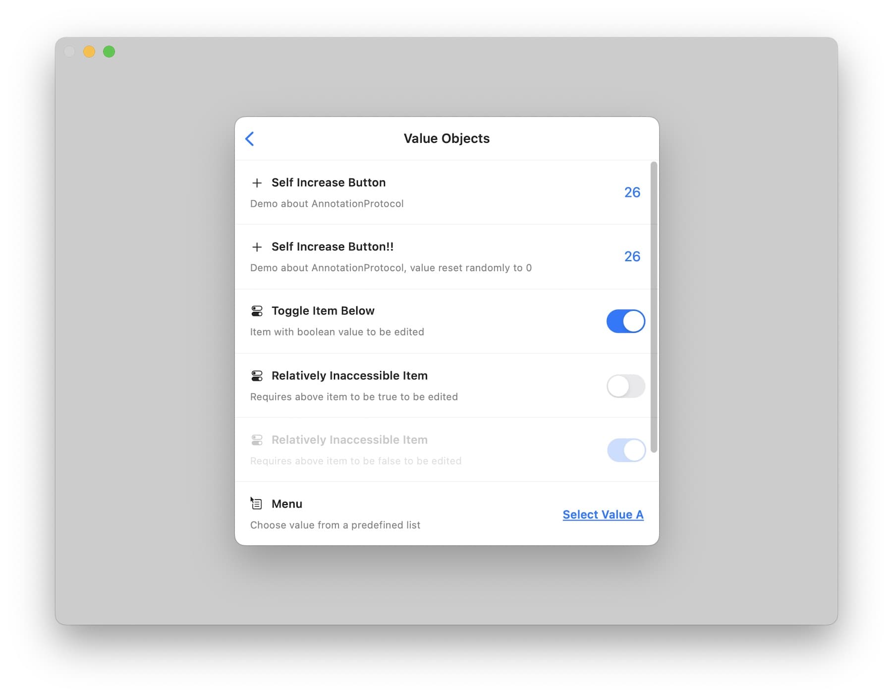The height and width of the screenshot is (698, 893).
Task: Click plus icon beside Self Increase Button!!
Action: coord(257,247)
